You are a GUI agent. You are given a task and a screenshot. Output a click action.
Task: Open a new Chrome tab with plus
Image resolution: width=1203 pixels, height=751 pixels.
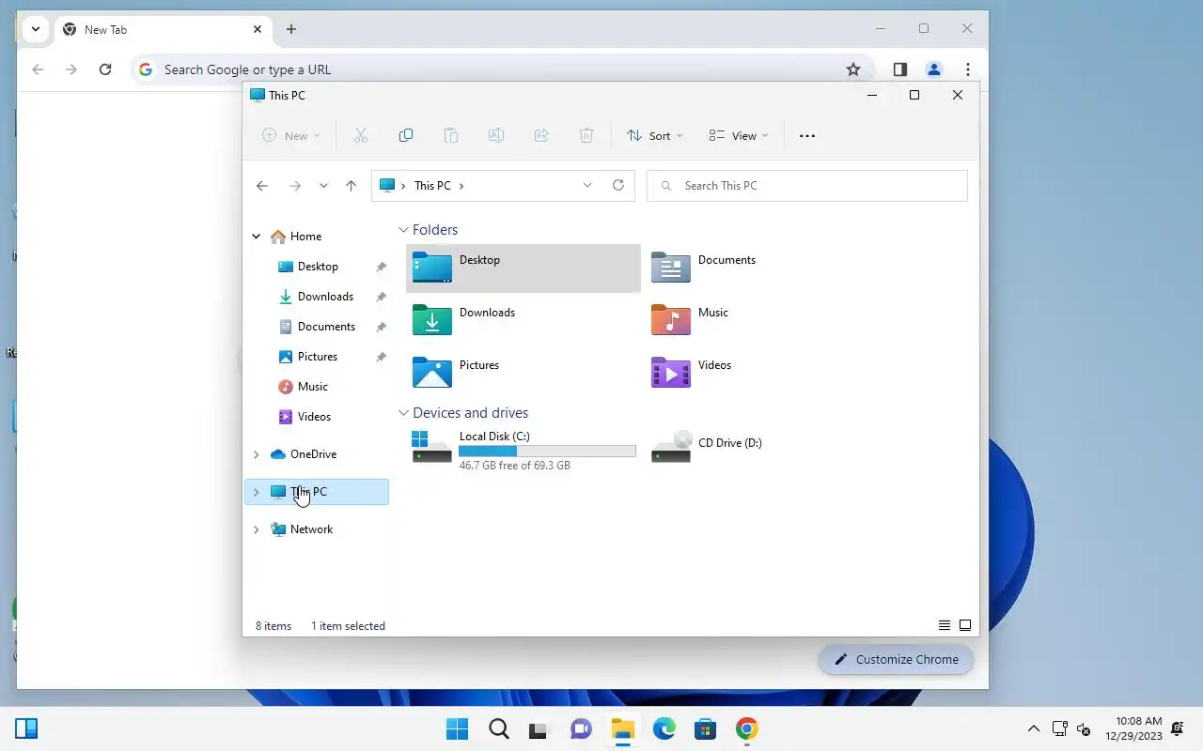pos(291,29)
